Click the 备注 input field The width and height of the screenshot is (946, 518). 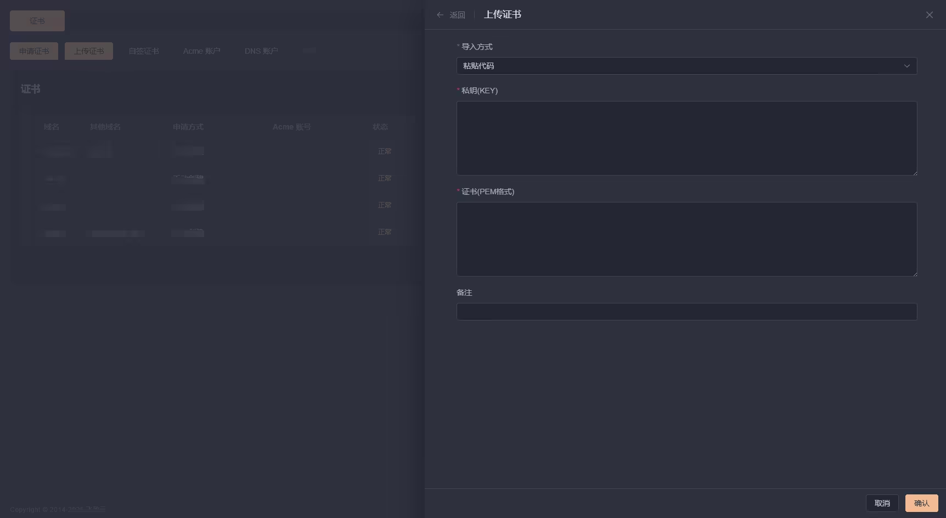686,312
